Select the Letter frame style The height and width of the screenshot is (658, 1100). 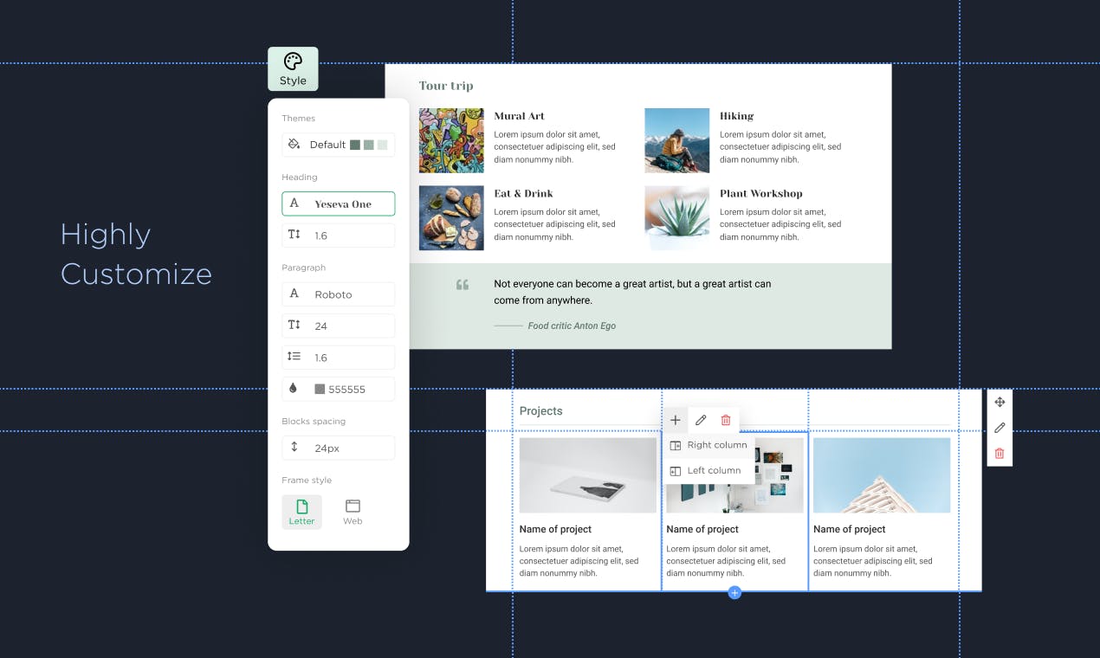(301, 512)
